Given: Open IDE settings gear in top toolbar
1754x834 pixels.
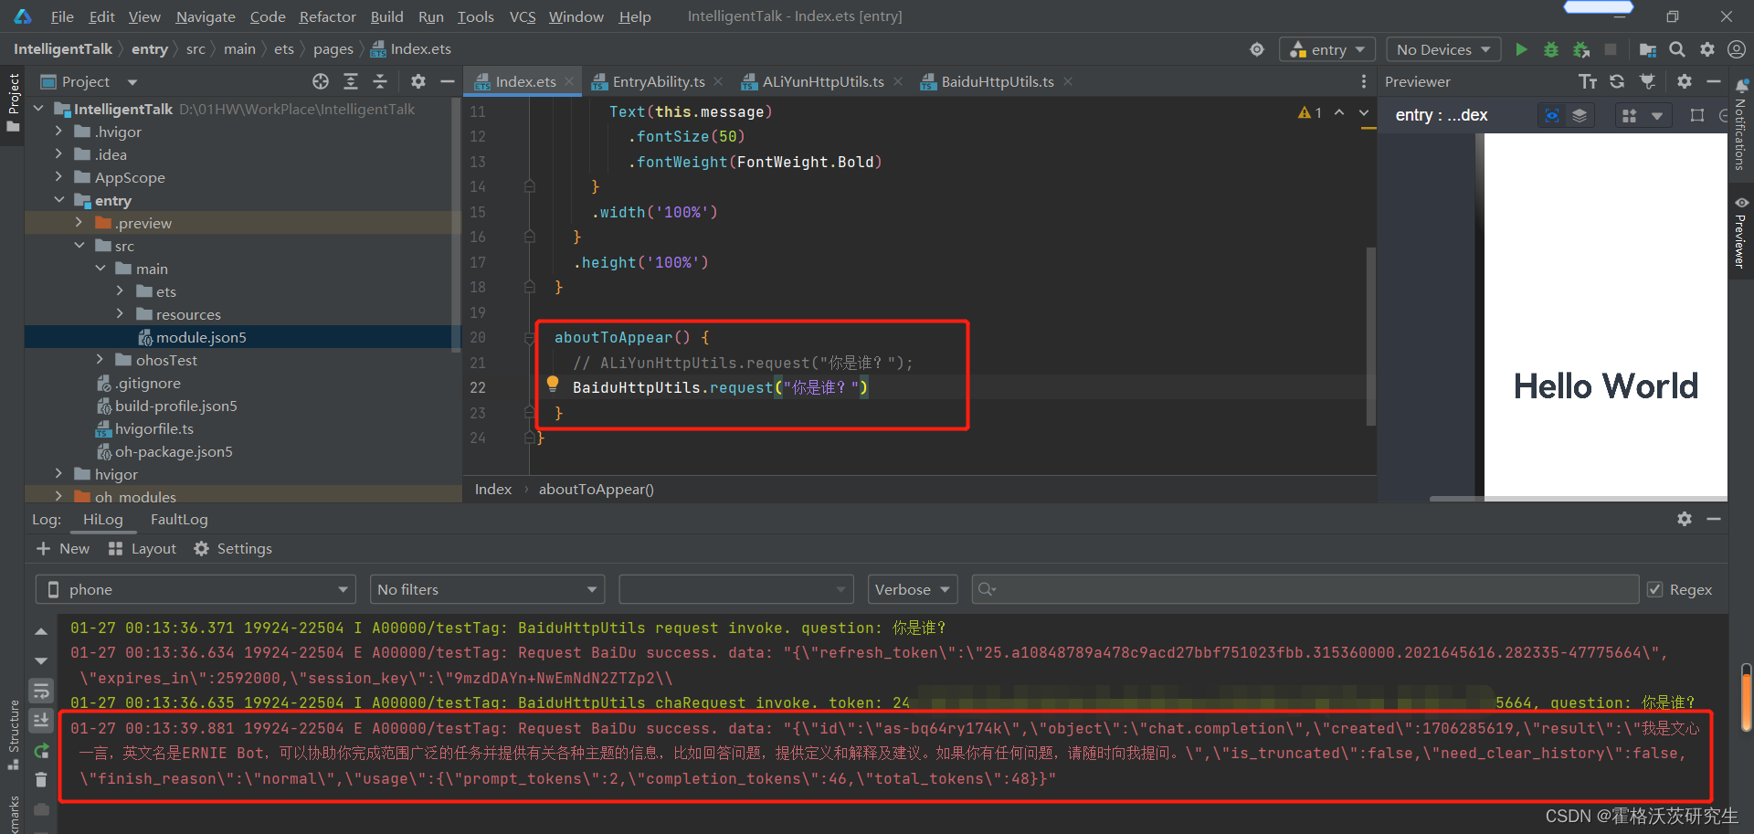Looking at the screenshot, I should click(1707, 49).
